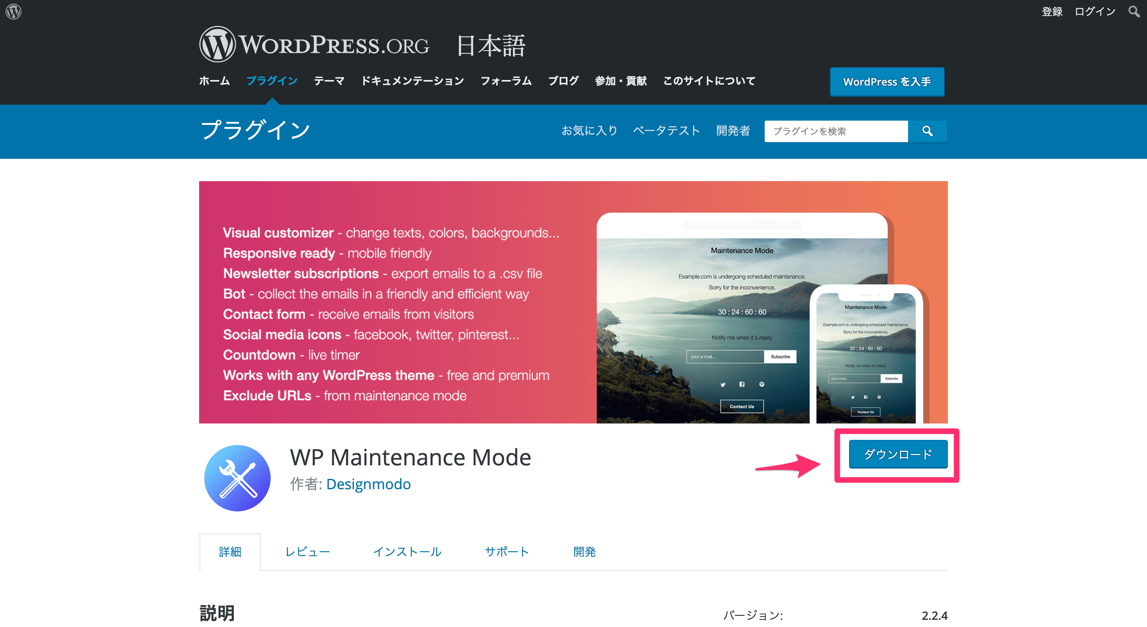
Task: Open the テーマ menu item
Action: coord(329,81)
